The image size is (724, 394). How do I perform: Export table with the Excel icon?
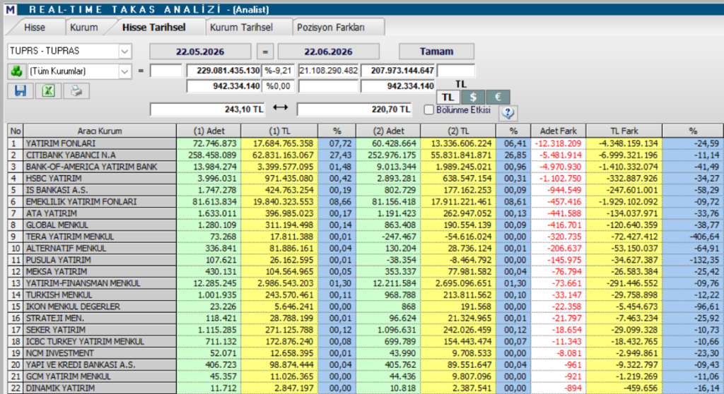click(48, 90)
